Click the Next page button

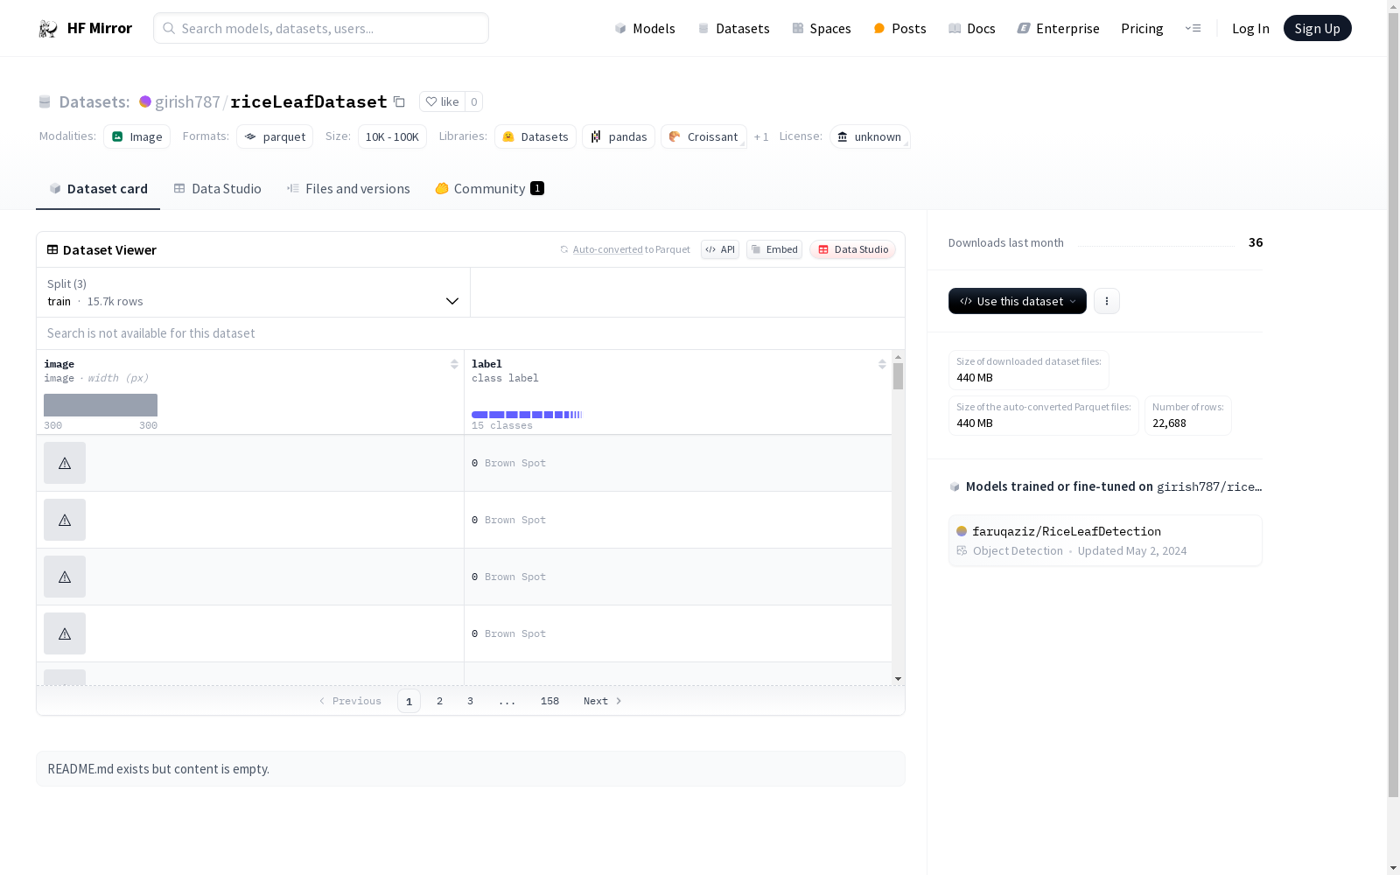(x=603, y=701)
